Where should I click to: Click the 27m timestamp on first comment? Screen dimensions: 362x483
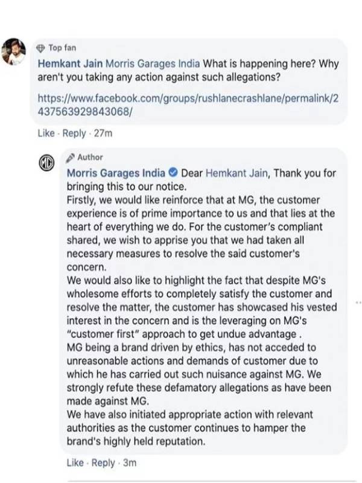(103, 133)
